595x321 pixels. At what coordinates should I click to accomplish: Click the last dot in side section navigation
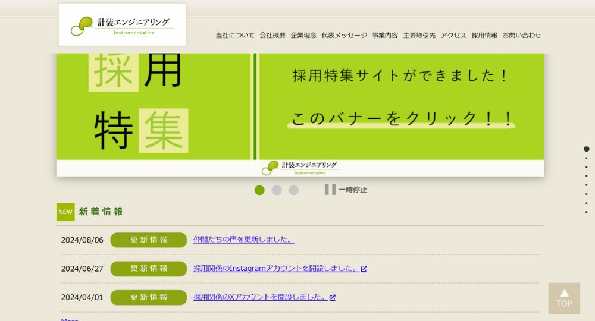586,212
